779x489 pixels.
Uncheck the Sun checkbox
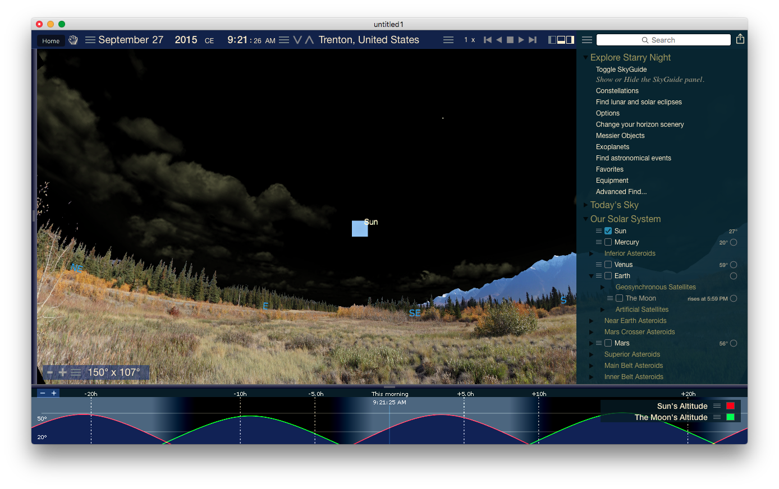(x=608, y=231)
